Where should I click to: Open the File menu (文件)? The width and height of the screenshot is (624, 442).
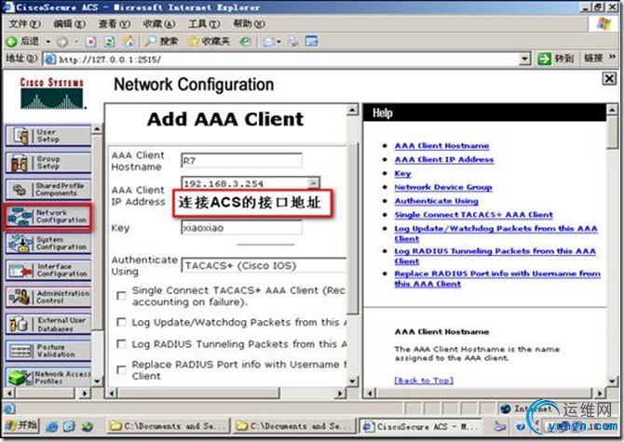24,24
